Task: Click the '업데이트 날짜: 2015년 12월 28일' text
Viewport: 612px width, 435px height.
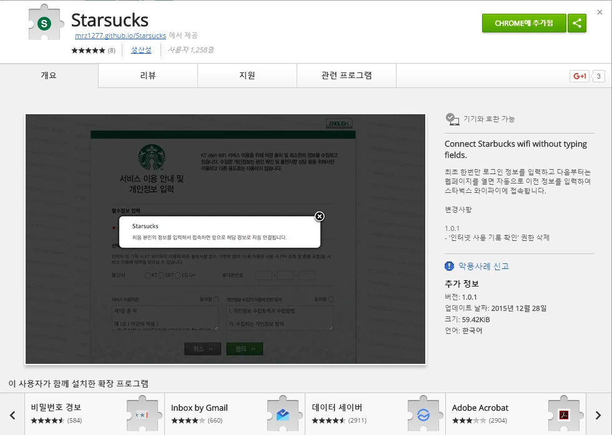Action: point(496,308)
